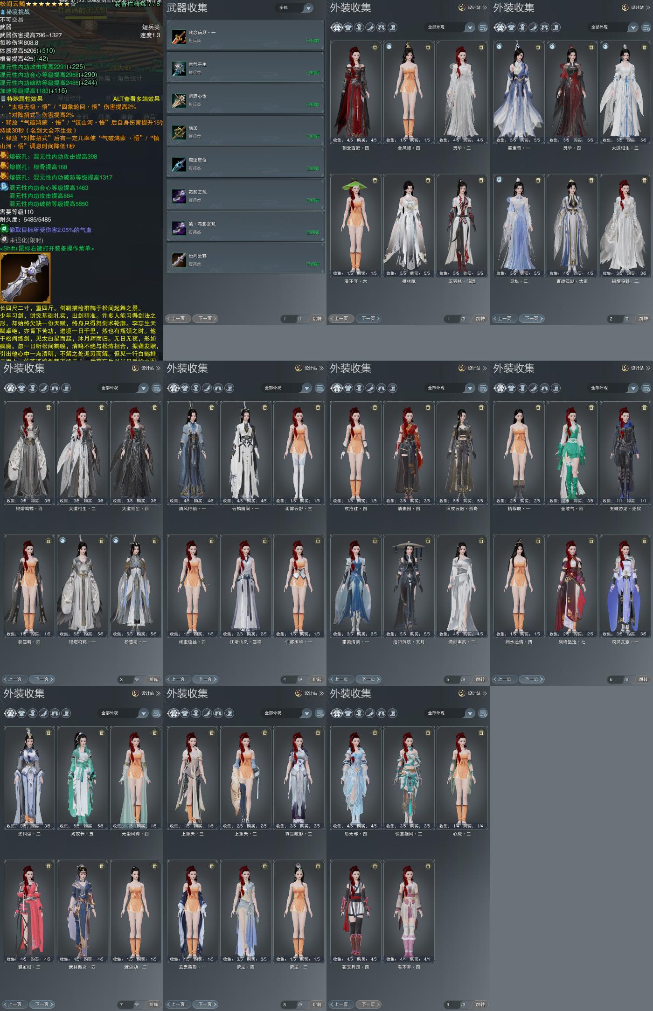Click the 意气平生 weapon name text
The width and height of the screenshot is (653, 1011).
pyautogui.click(x=197, y=64)
